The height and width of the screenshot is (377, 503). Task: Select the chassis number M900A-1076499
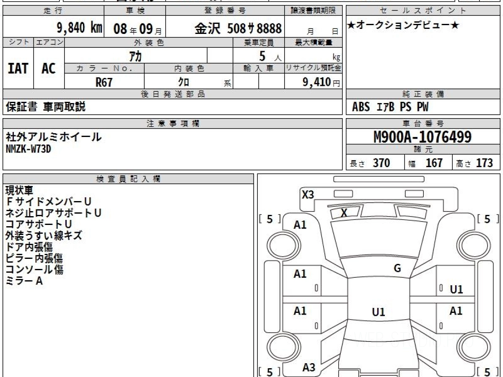click(x=423, y=137)
